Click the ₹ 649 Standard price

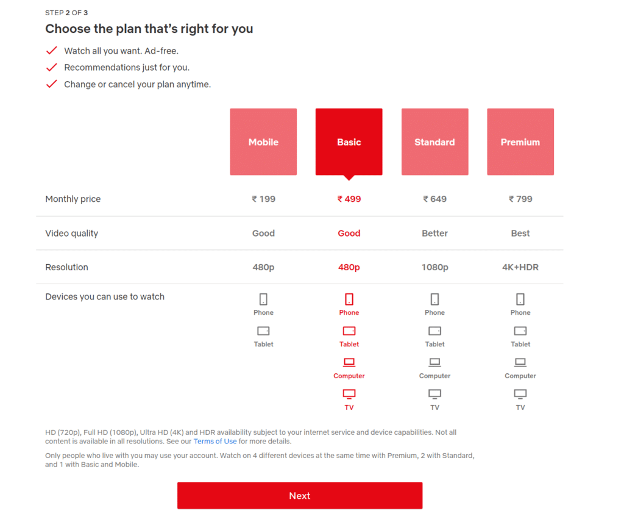click(x=434, y=199)
